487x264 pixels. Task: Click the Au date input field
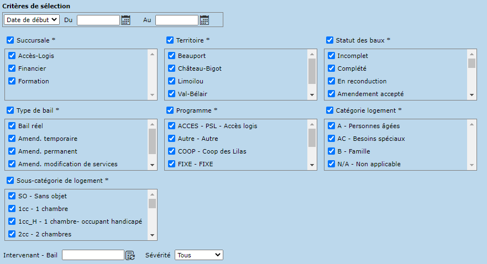coord(176,20)
